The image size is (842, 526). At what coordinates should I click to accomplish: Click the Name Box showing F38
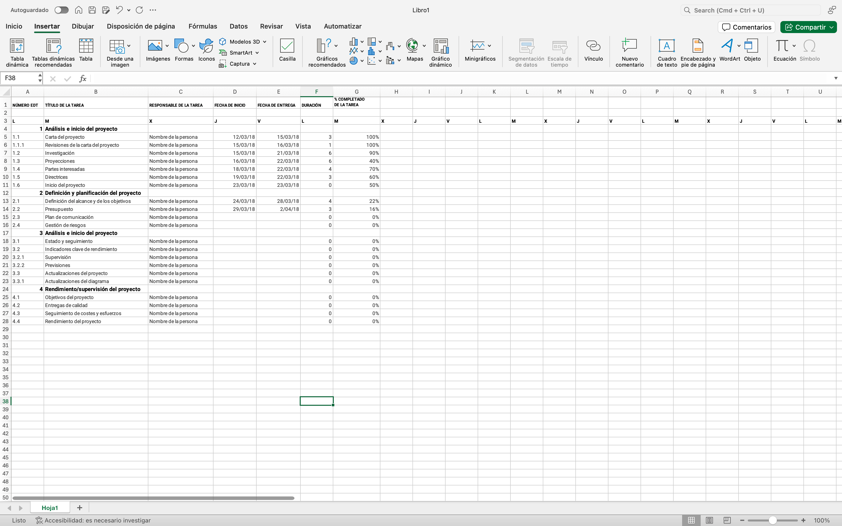[19, 78]
